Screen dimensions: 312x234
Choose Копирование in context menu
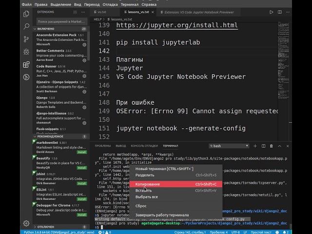(175, 184)
